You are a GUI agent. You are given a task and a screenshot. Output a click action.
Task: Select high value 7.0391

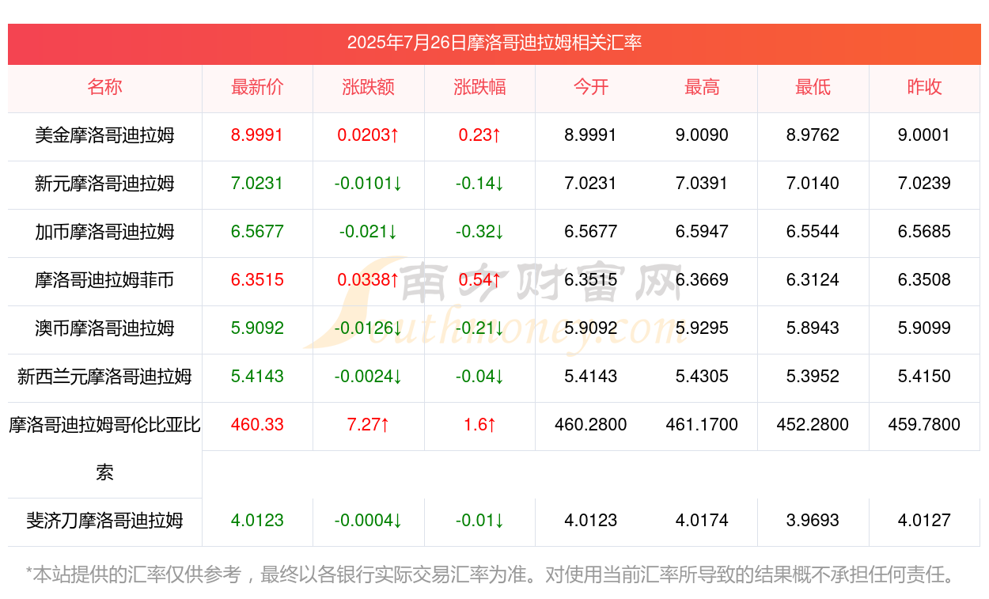[x=702, y=184]
